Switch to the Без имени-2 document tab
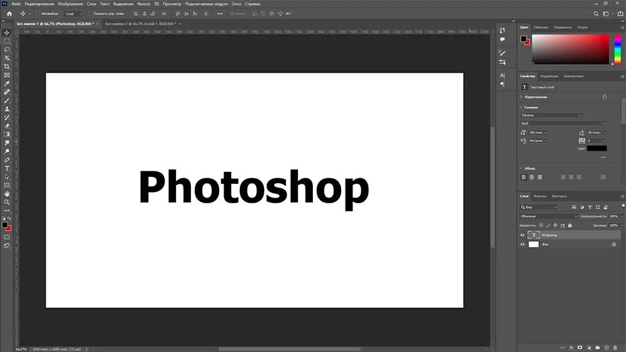The width and height of the screenshot is (626, 352). [140, 24]
